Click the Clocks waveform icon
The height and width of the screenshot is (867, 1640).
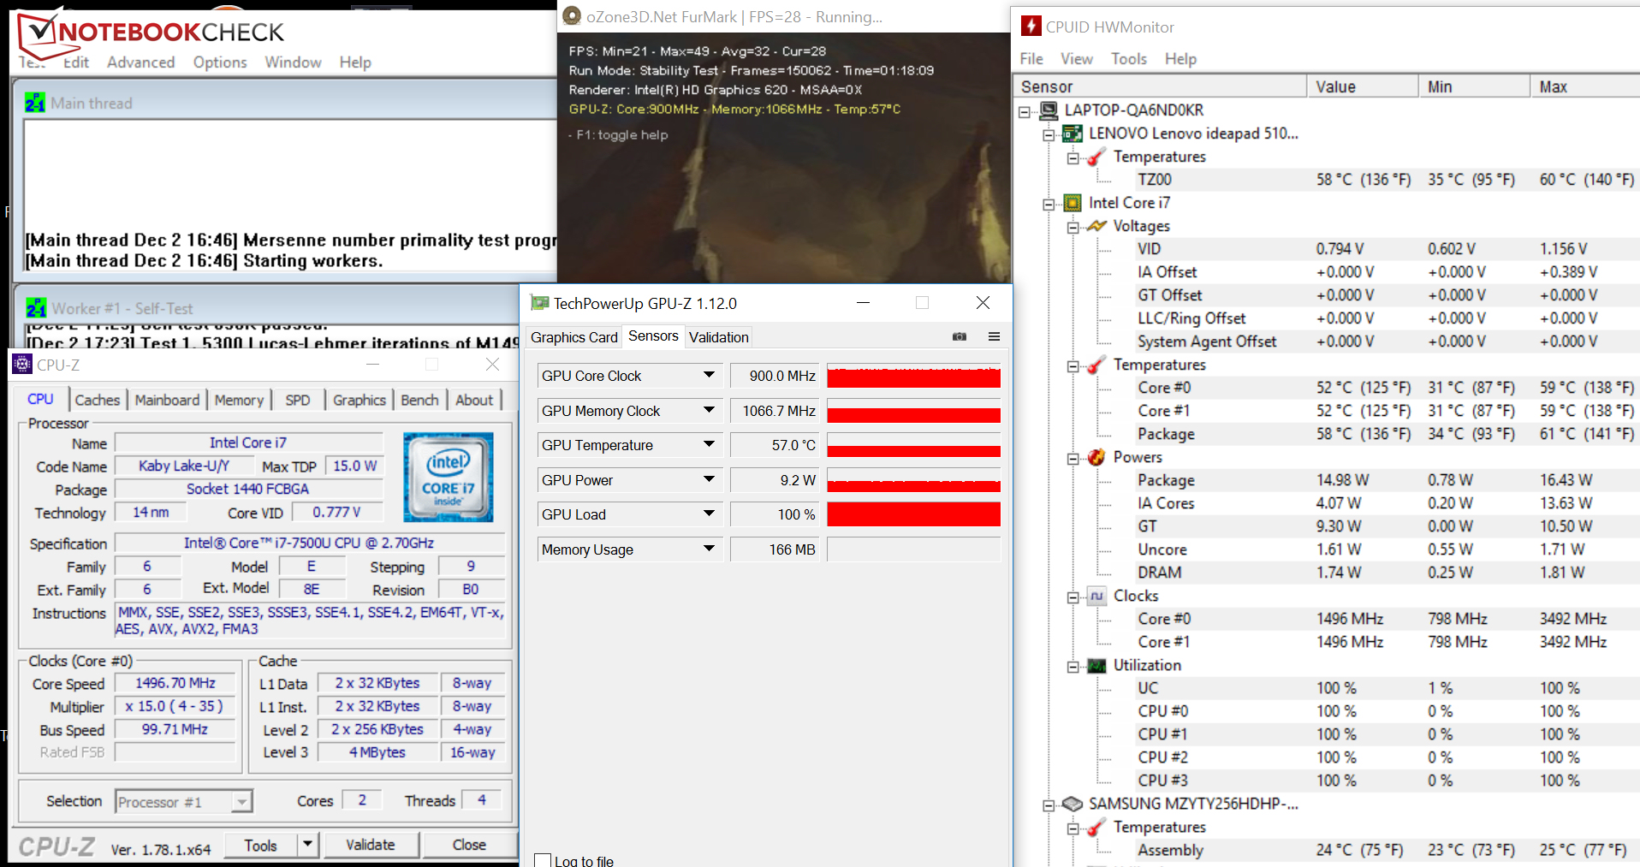pyautogui.click(x=1096, y=596)
